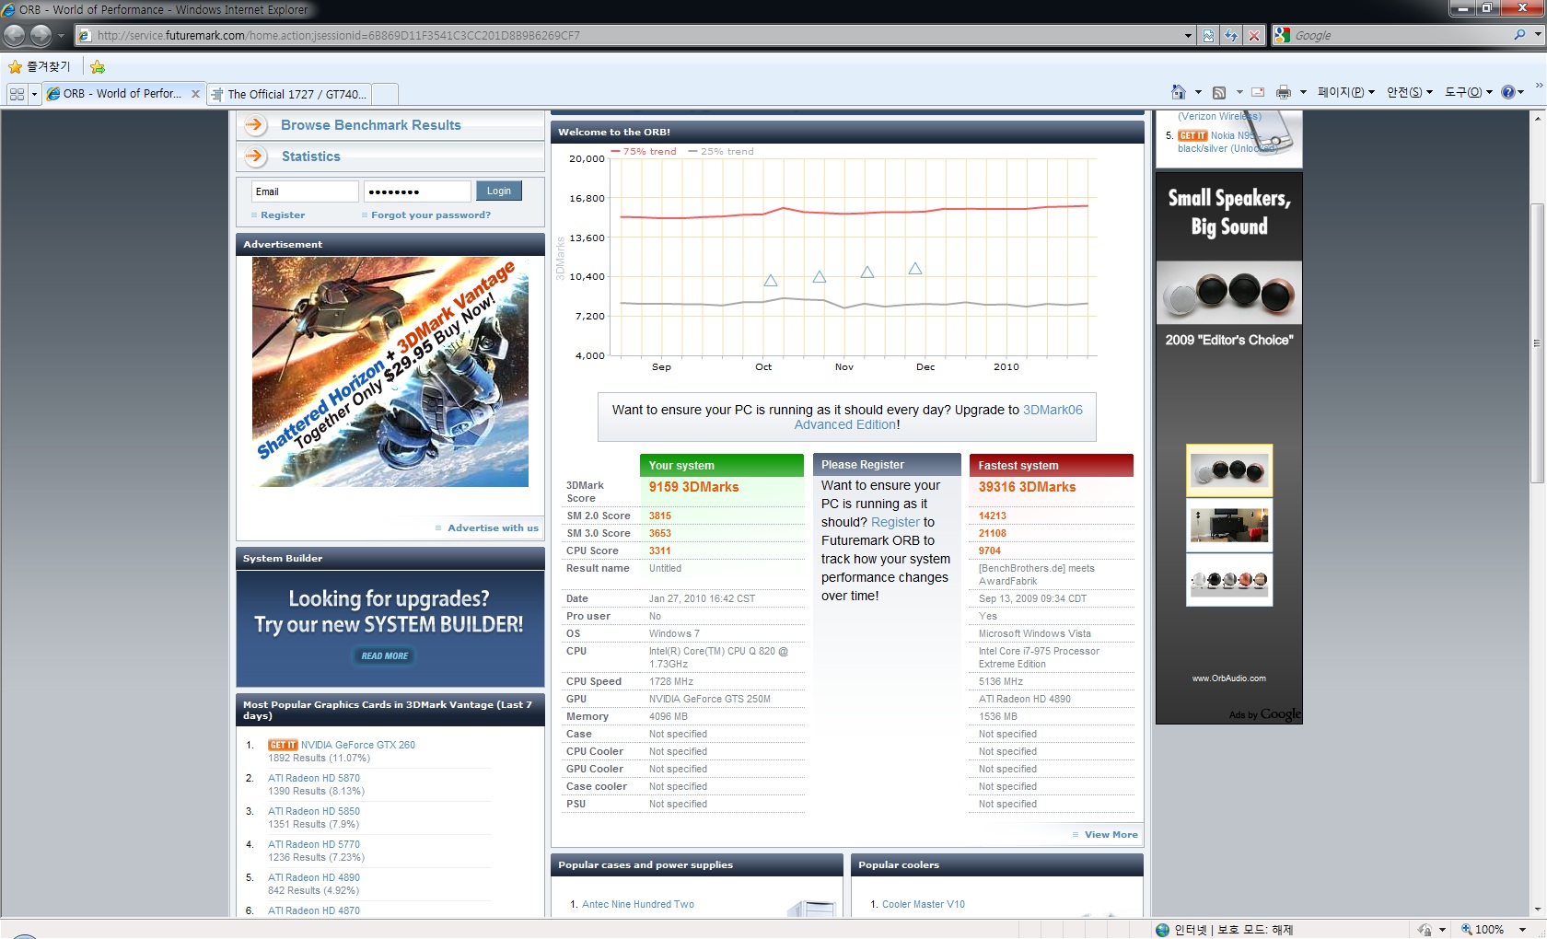1547x939 pixels.
Task: Open the recent pages dropdown beside Forward
Action: pos(61,36)
